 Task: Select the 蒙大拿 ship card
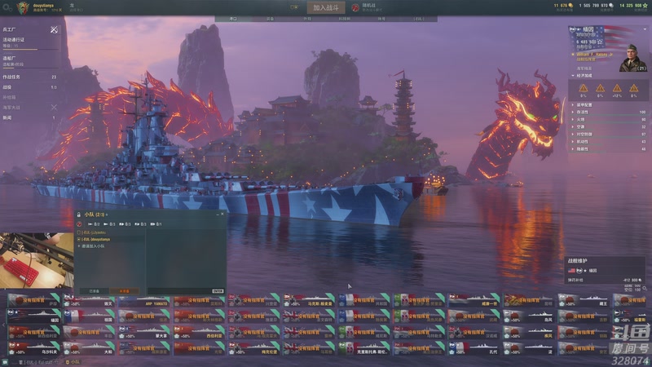coord(143,332)
